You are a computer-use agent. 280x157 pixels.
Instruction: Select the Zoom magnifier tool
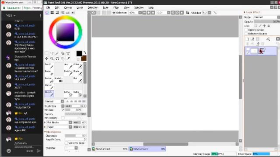[52, 58]
